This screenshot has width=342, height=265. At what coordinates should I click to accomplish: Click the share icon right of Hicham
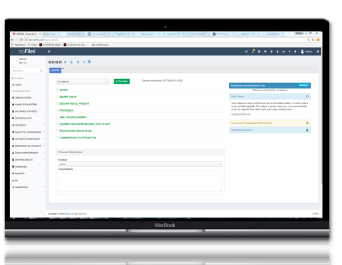(318, 52)
